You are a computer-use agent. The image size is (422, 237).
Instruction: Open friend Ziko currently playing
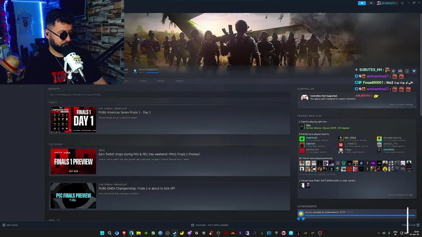[324, 126]
